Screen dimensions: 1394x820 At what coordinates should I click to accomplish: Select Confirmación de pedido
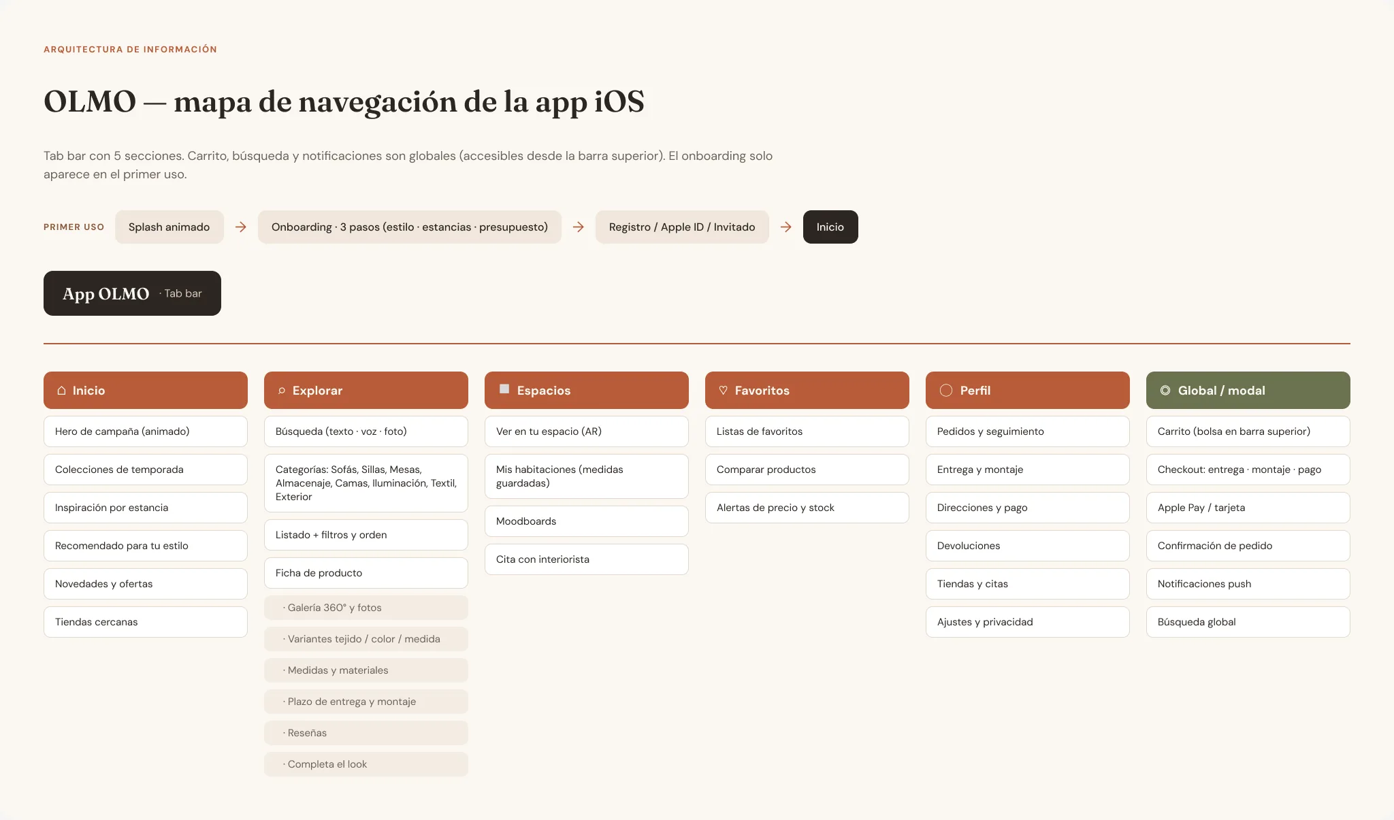pos(1248,546)
